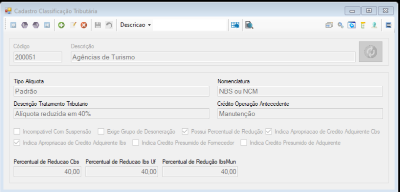Minimize the Cadastro Classificação Tributária window
Viewport: 400px width, 192px height.
coord(352,10)
